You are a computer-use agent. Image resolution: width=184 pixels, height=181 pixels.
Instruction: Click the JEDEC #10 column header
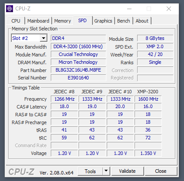tap(120, 92)
